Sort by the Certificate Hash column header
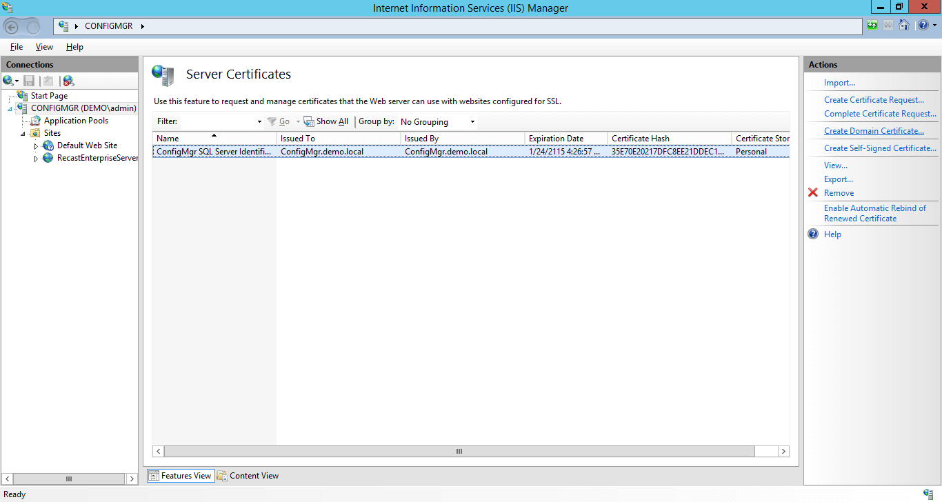942x502 pixels. tap(670, 139)
